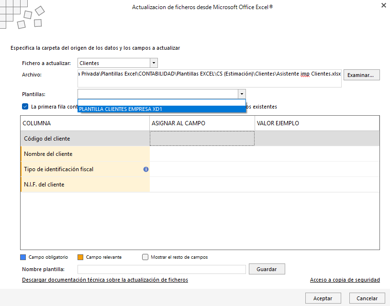Select the 'N.I.F. del cliente' row
Viewport: 390px width, 306px height.
click(200, 185)
